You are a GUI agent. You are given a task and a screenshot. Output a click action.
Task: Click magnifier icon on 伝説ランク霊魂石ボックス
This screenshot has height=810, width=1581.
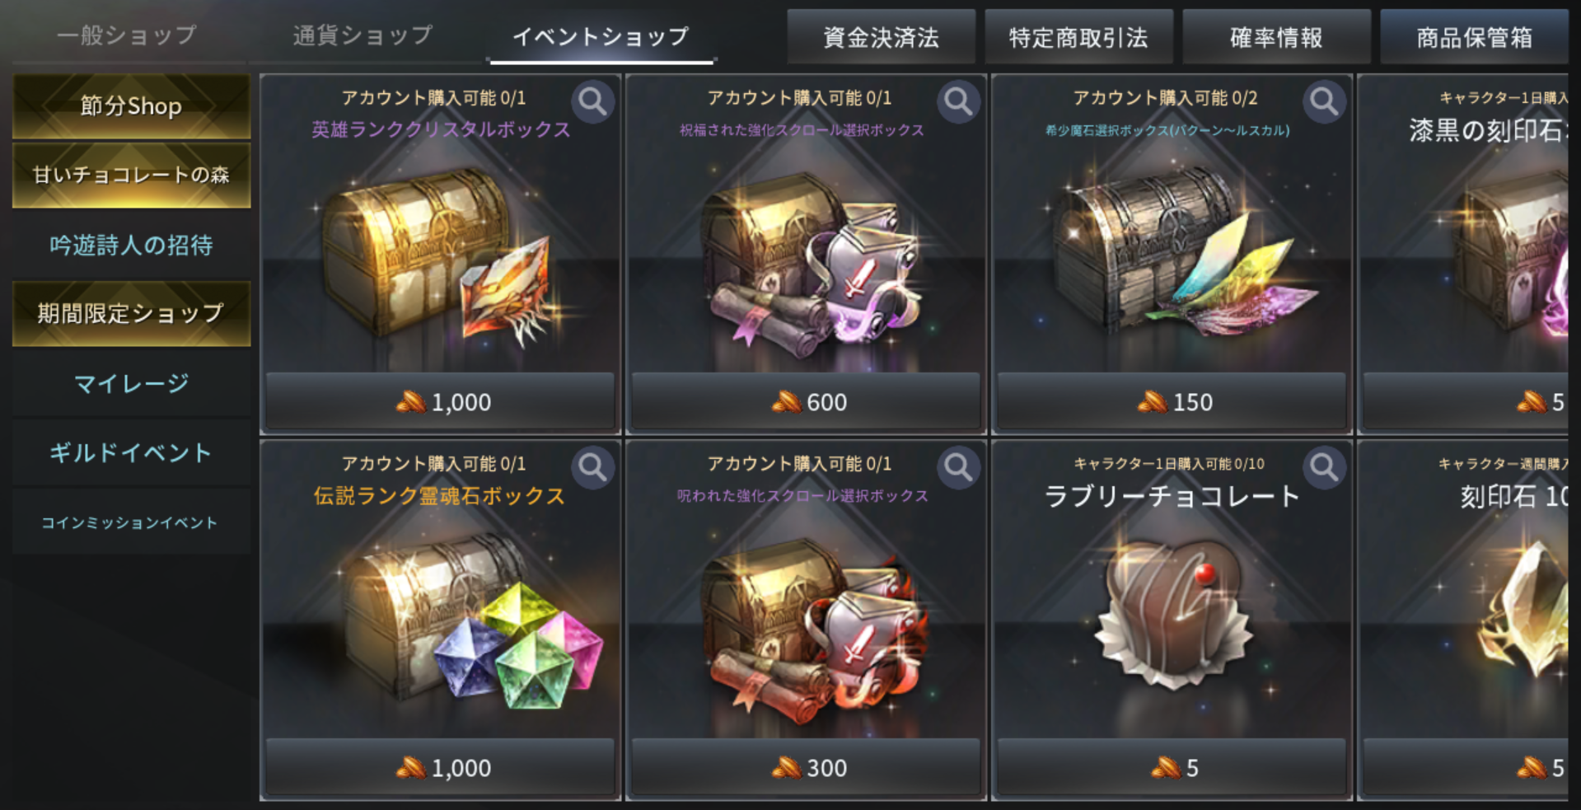(x=592, y=467)
